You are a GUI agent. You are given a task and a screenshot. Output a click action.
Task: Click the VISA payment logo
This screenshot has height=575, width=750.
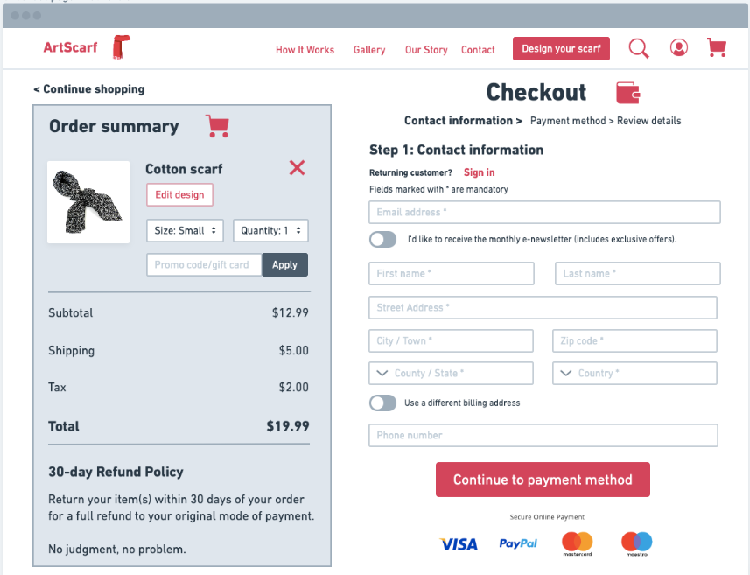[459, 544]
